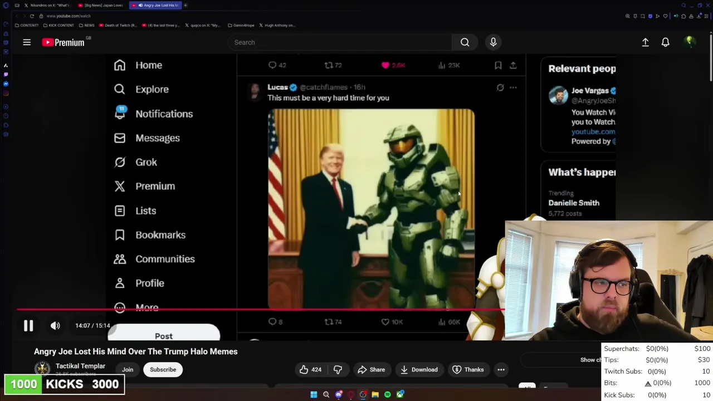Viewport: 713px width, 401px height.
Task: Click the Share button
Action: 372,370
